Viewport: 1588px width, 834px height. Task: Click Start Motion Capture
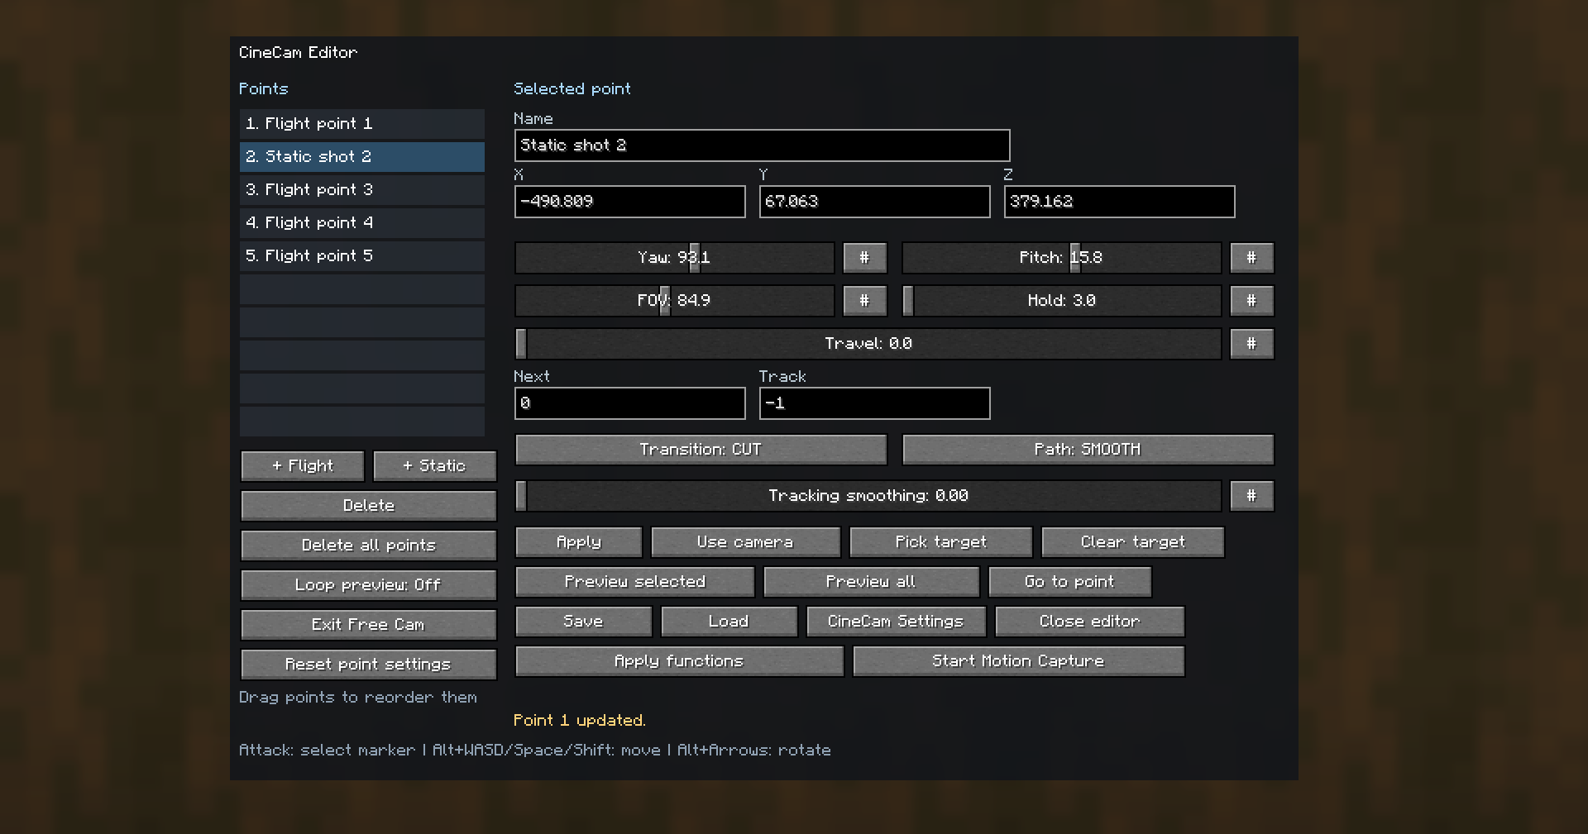1018,661
